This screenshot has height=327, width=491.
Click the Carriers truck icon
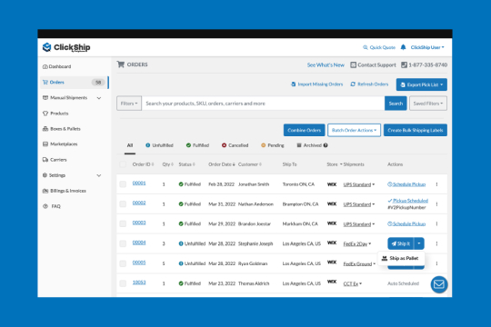pos(45,160)
